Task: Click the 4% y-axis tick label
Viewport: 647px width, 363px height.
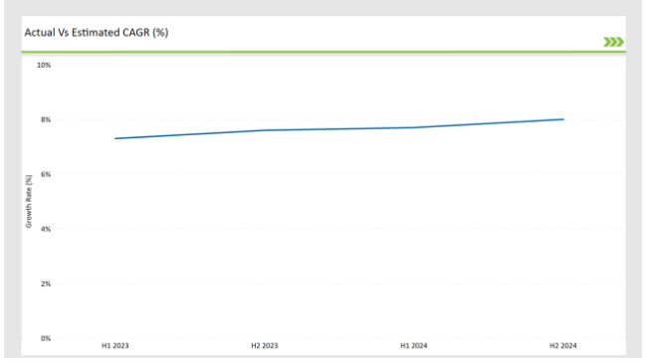Action: (x=46, y=229)
